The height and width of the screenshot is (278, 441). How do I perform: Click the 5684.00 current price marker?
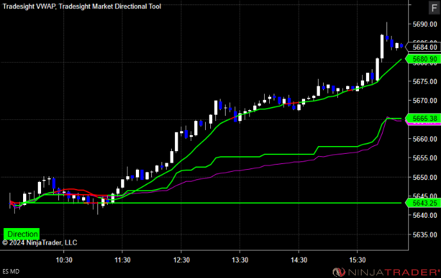(x=424, y=47)
